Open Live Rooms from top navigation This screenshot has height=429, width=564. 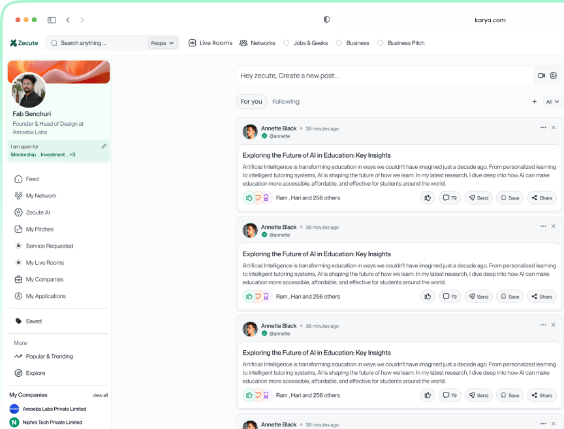210,43
